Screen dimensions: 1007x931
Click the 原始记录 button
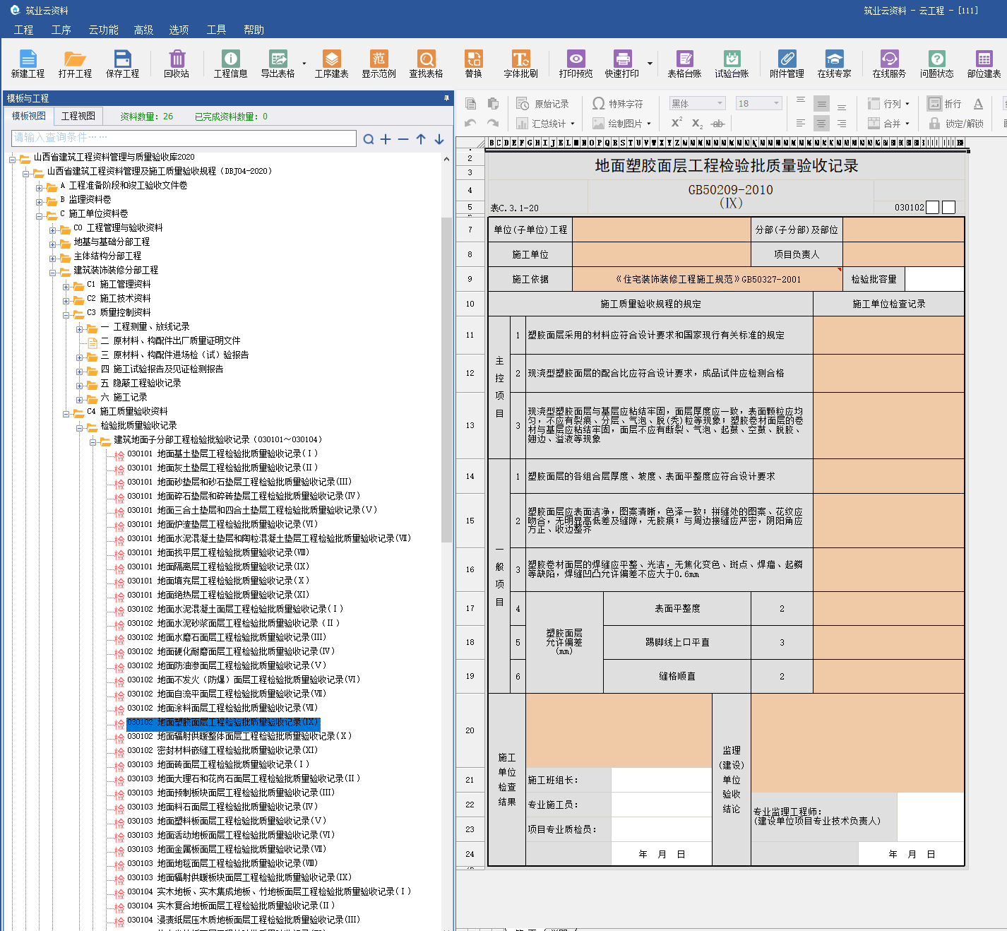point(542,104)
